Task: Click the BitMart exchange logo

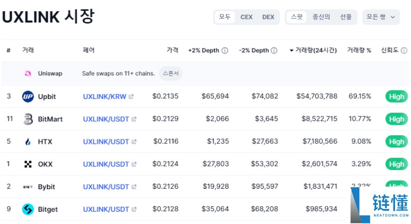Action: (28, 119)
